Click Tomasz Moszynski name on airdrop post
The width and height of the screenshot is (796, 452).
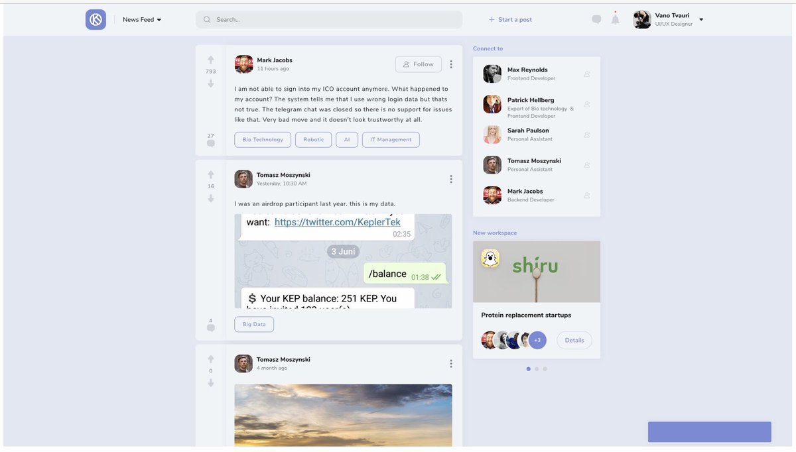tap(283, 175)
